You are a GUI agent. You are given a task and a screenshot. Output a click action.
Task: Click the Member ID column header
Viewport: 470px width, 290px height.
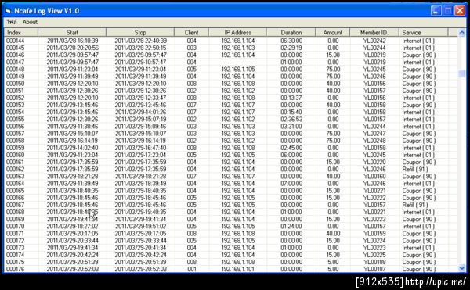(x=374, y=32)
